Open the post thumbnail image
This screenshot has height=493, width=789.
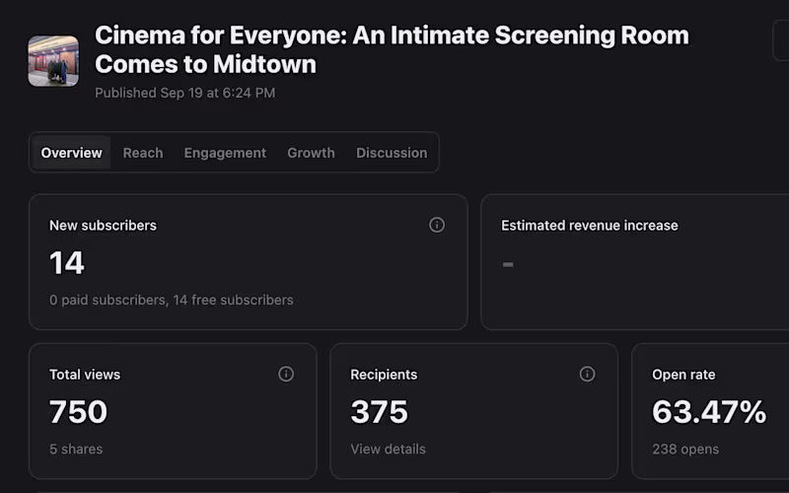(x=53, y=61)
